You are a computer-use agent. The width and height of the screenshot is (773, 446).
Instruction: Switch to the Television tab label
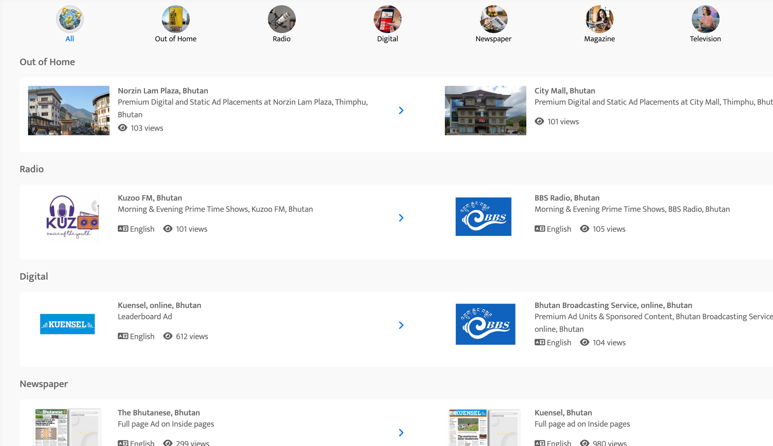point(705,39)
